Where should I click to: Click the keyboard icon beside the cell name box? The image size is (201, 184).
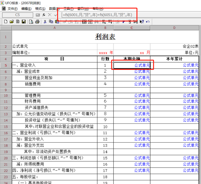pyautogui.click(x=38, y=15)
